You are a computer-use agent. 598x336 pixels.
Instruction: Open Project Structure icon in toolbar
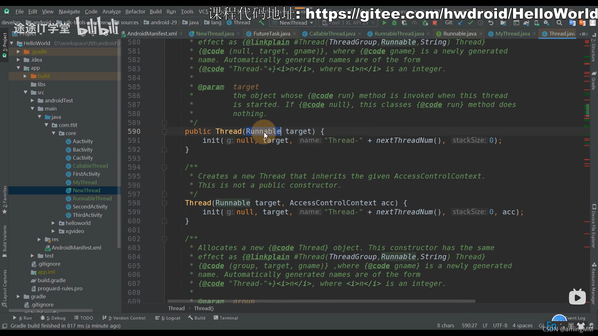pos(503,23)
